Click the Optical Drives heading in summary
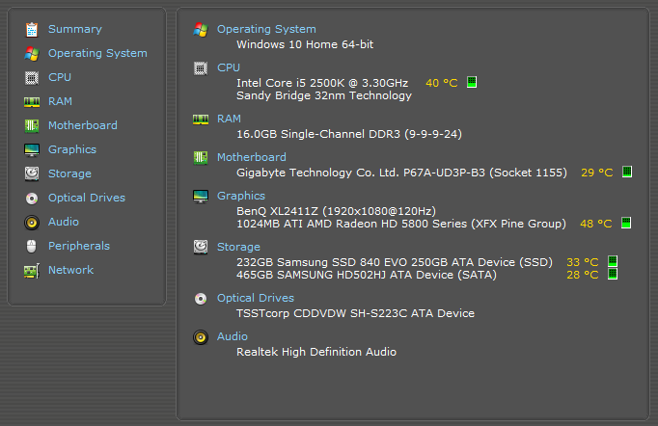 256,298
